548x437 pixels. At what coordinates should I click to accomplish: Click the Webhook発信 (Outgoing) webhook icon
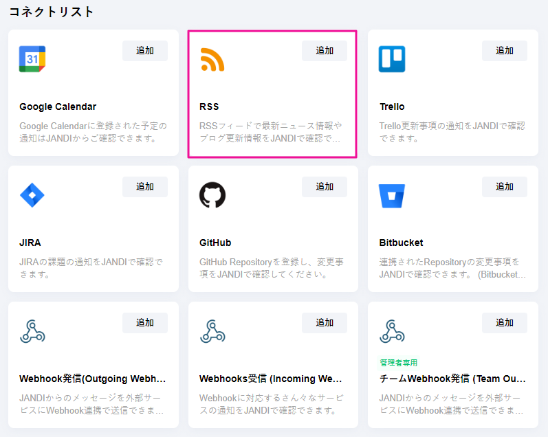32,331
